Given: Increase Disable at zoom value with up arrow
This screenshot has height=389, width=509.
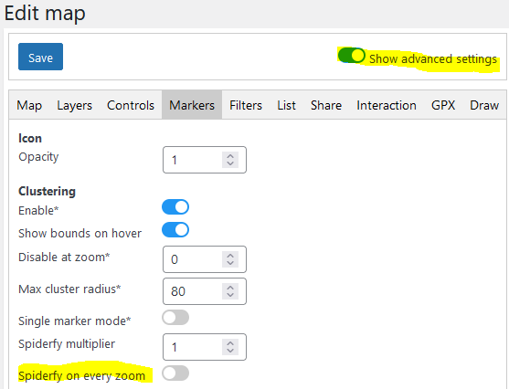Looking at the screenshot, I should (230, 256).
